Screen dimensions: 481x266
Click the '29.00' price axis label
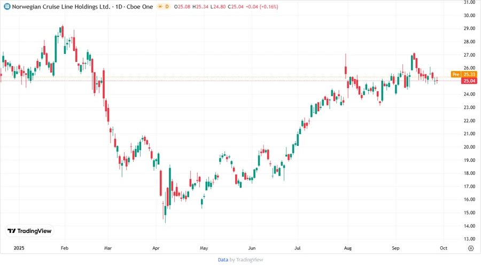[469, 28]
